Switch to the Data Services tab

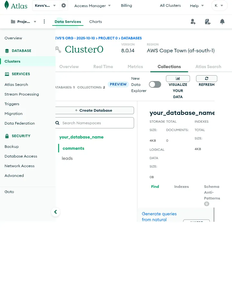click(68, 22)
